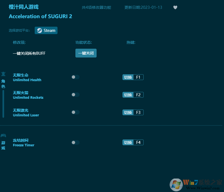Select the F2 hotkey field

tap(138, 95)
